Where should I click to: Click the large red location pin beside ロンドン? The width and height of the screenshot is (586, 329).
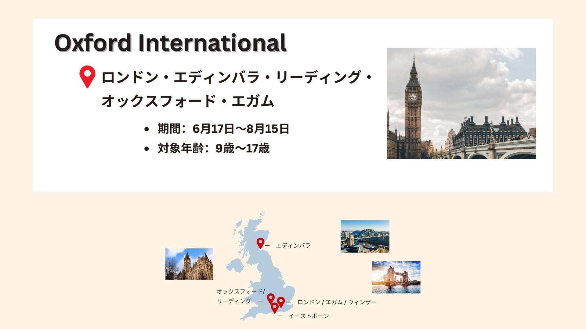click(87, 77)
